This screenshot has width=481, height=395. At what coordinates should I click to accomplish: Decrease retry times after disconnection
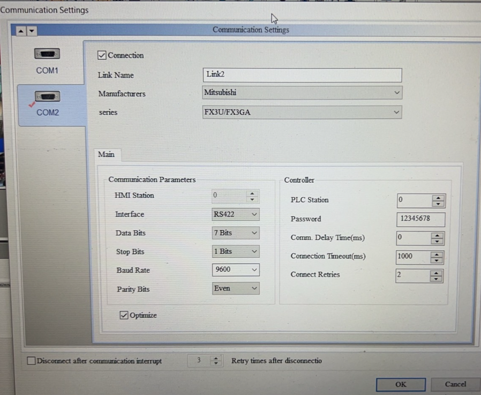click(x=216, y=363)
